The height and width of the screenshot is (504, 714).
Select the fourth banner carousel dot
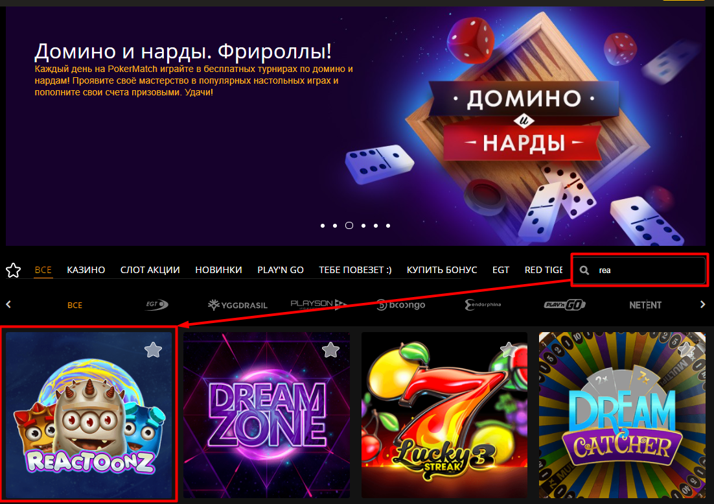click(x=363, y=226)
